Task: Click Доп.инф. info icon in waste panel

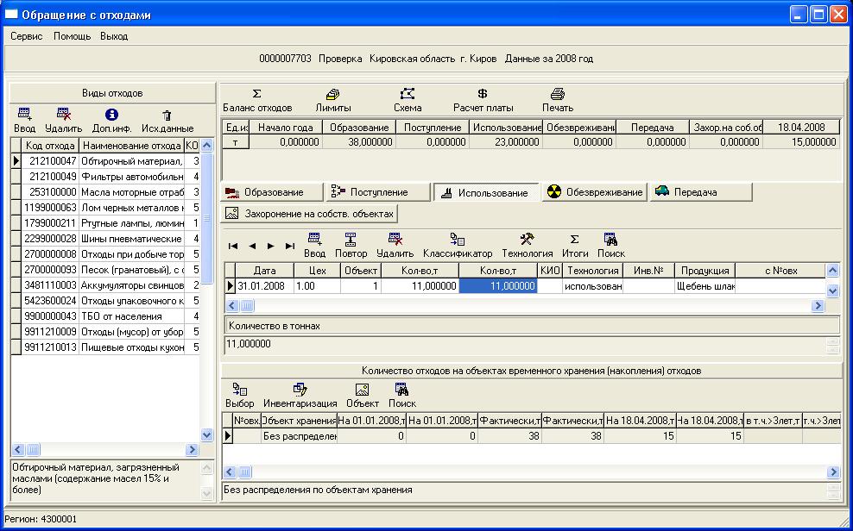Action: 111,121
